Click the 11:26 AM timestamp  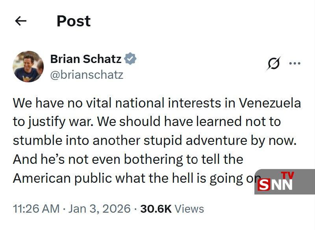click(x=36, y=208)
